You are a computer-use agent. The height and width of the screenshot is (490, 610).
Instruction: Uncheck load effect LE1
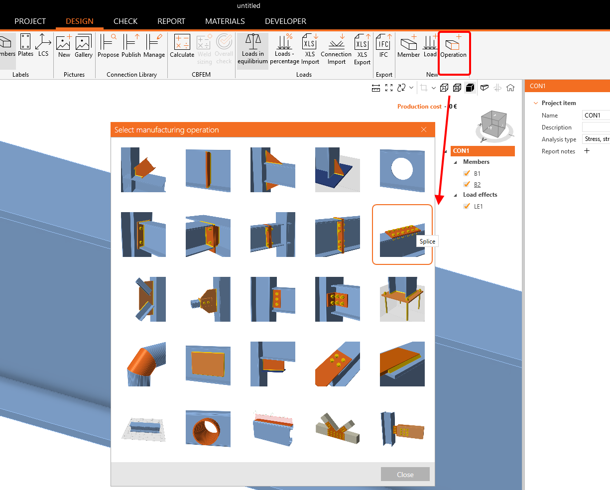(467, 206)
